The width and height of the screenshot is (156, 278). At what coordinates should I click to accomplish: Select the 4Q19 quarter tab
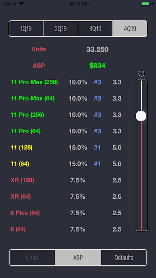130,29
